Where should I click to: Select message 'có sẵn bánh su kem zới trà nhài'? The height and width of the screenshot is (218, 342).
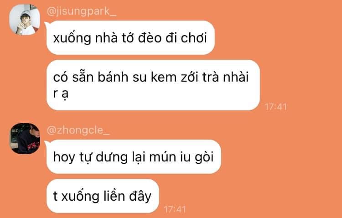153,85
